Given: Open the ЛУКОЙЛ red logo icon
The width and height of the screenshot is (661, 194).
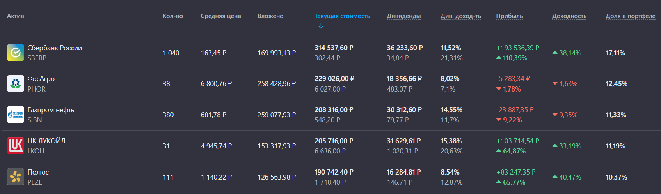Looking at the screenshot, I should (x=16, y=146).
